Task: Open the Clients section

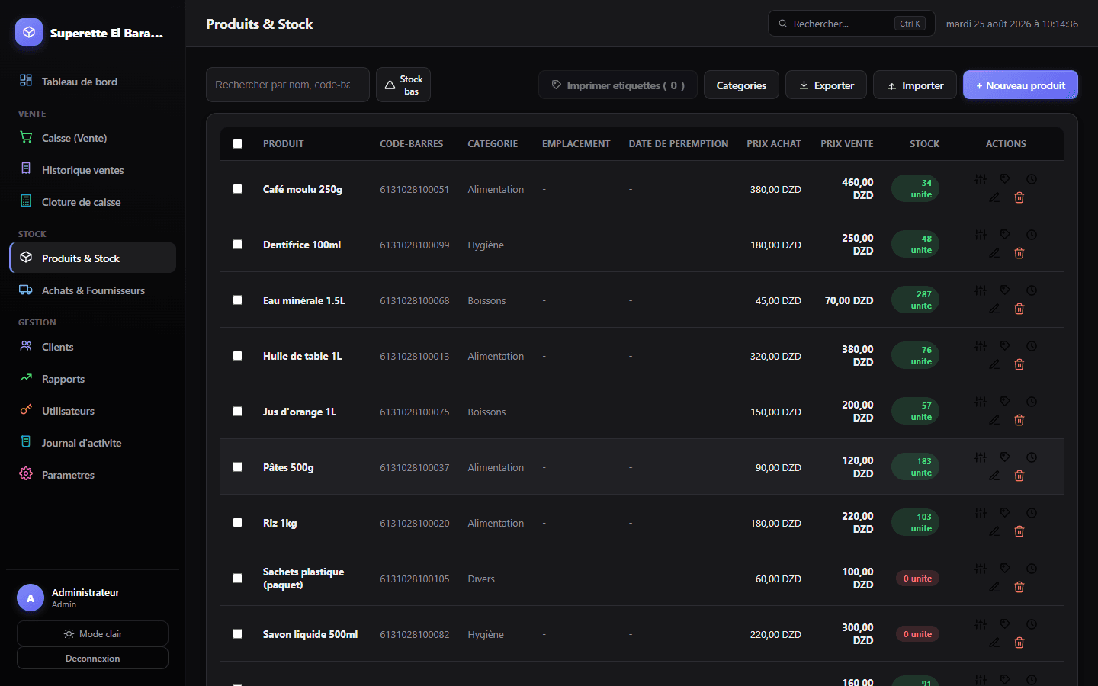Action: point(91,346)
